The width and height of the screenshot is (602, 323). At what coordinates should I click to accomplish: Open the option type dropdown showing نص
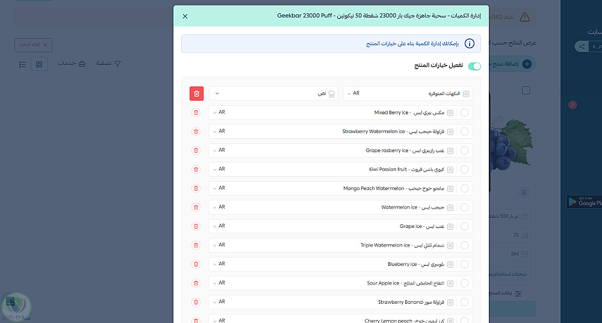(273, 94)
